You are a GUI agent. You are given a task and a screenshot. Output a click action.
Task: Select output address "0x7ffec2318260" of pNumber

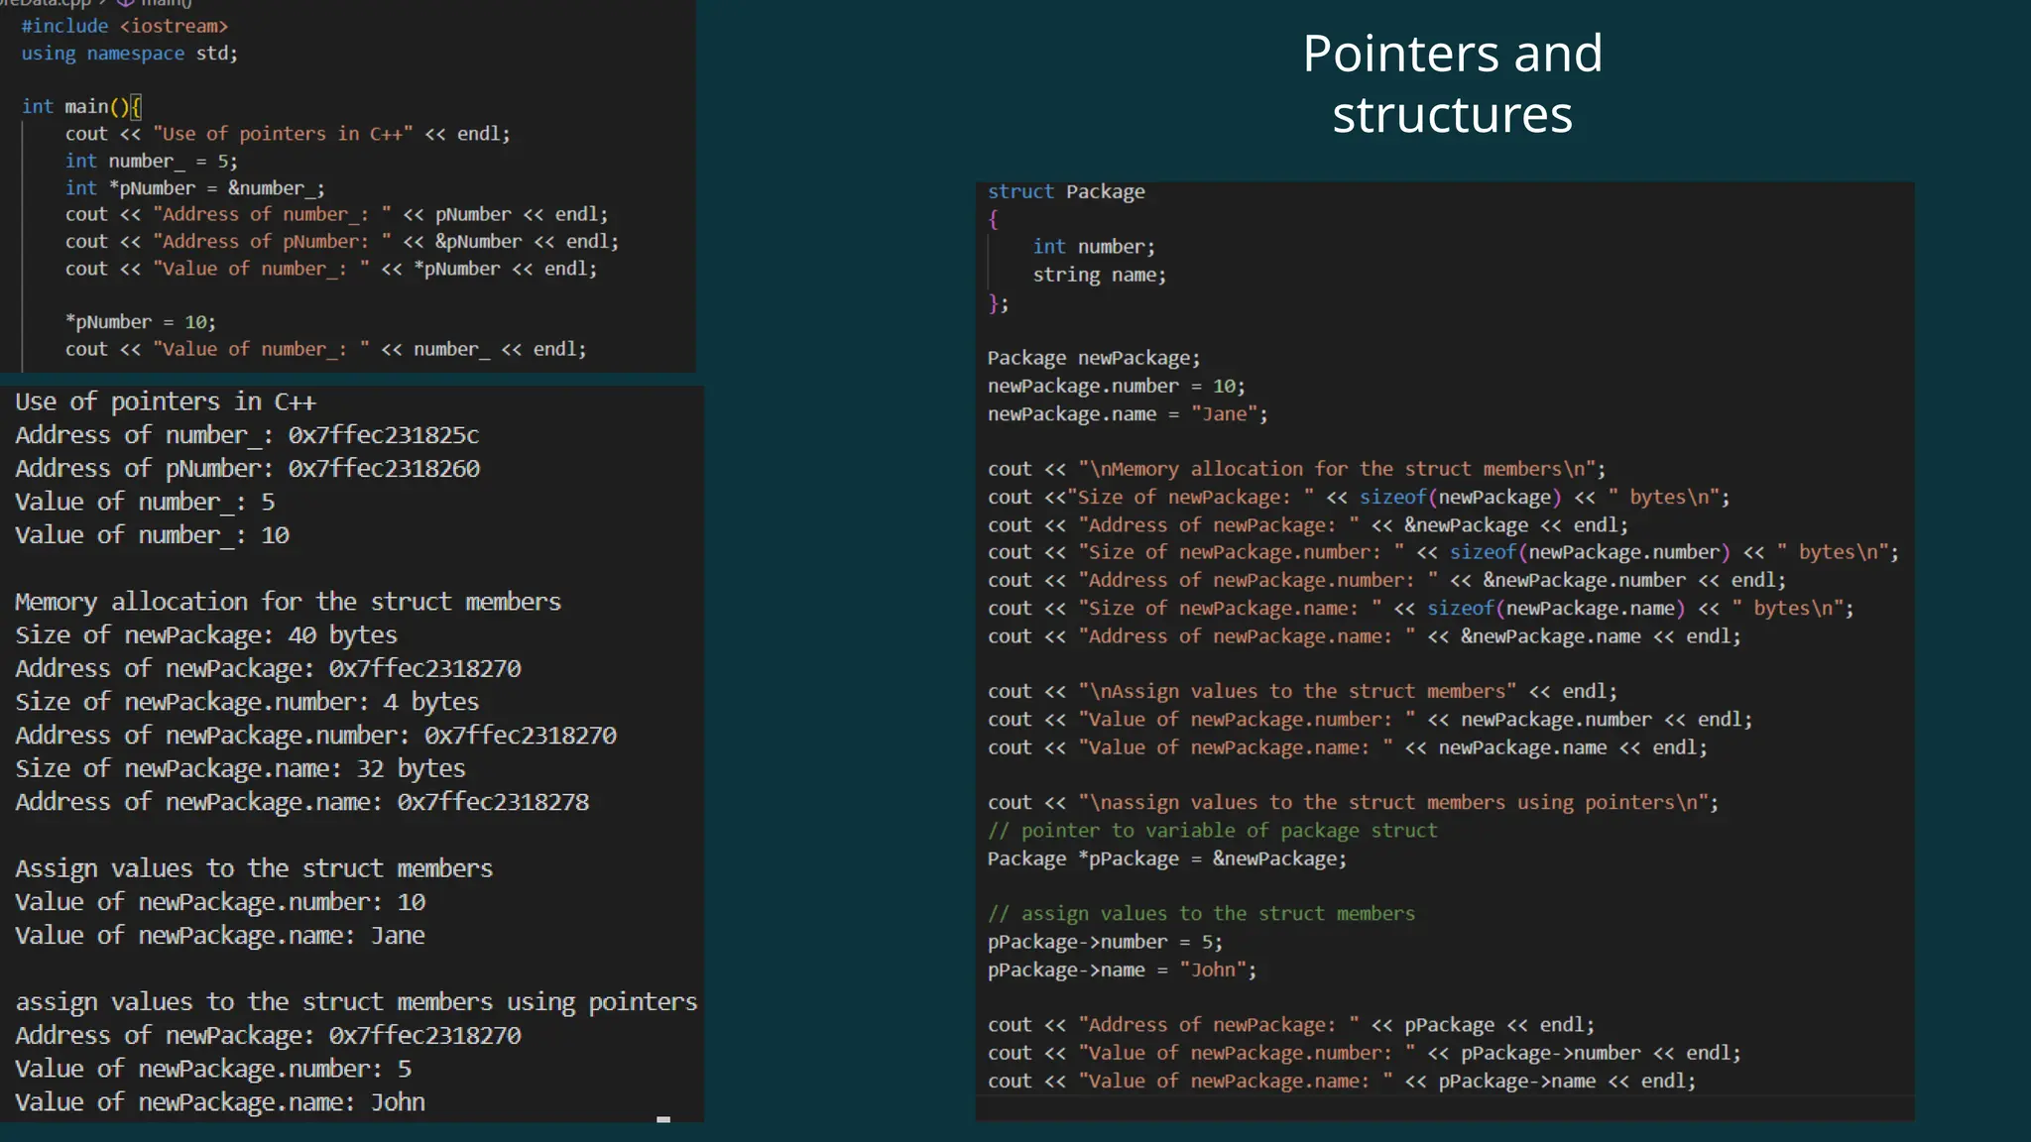(x=384, y=469)
